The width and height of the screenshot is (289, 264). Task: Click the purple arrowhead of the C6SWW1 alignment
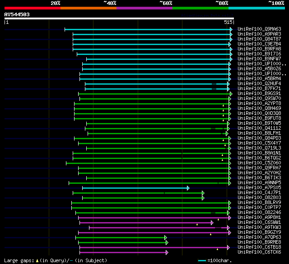coord(212,223)
